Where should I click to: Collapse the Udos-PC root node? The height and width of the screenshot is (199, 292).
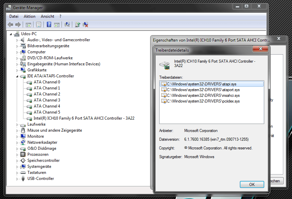point(11,34)
